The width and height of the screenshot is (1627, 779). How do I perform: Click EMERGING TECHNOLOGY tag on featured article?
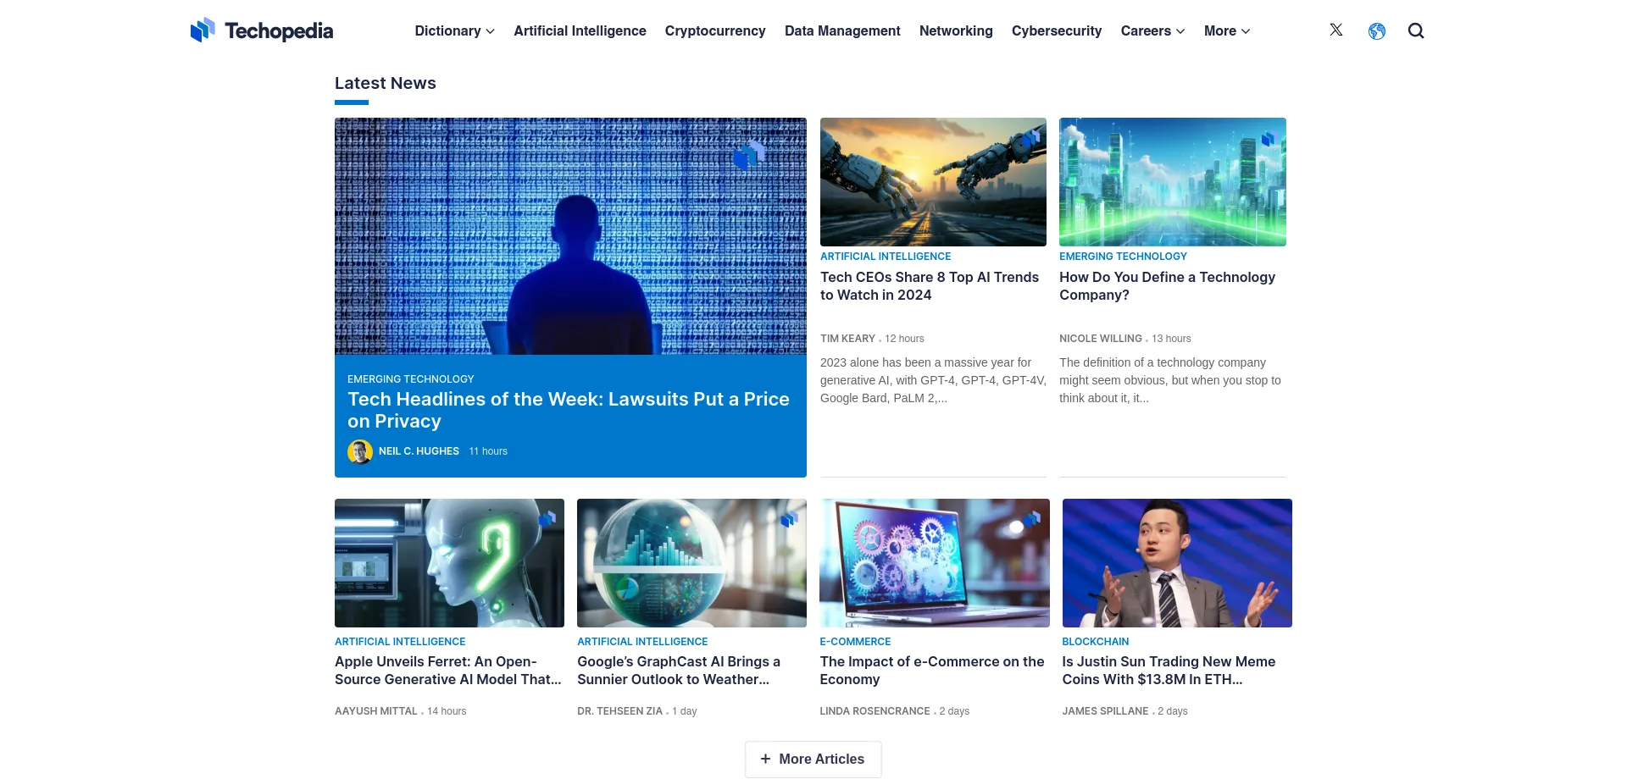411,379
